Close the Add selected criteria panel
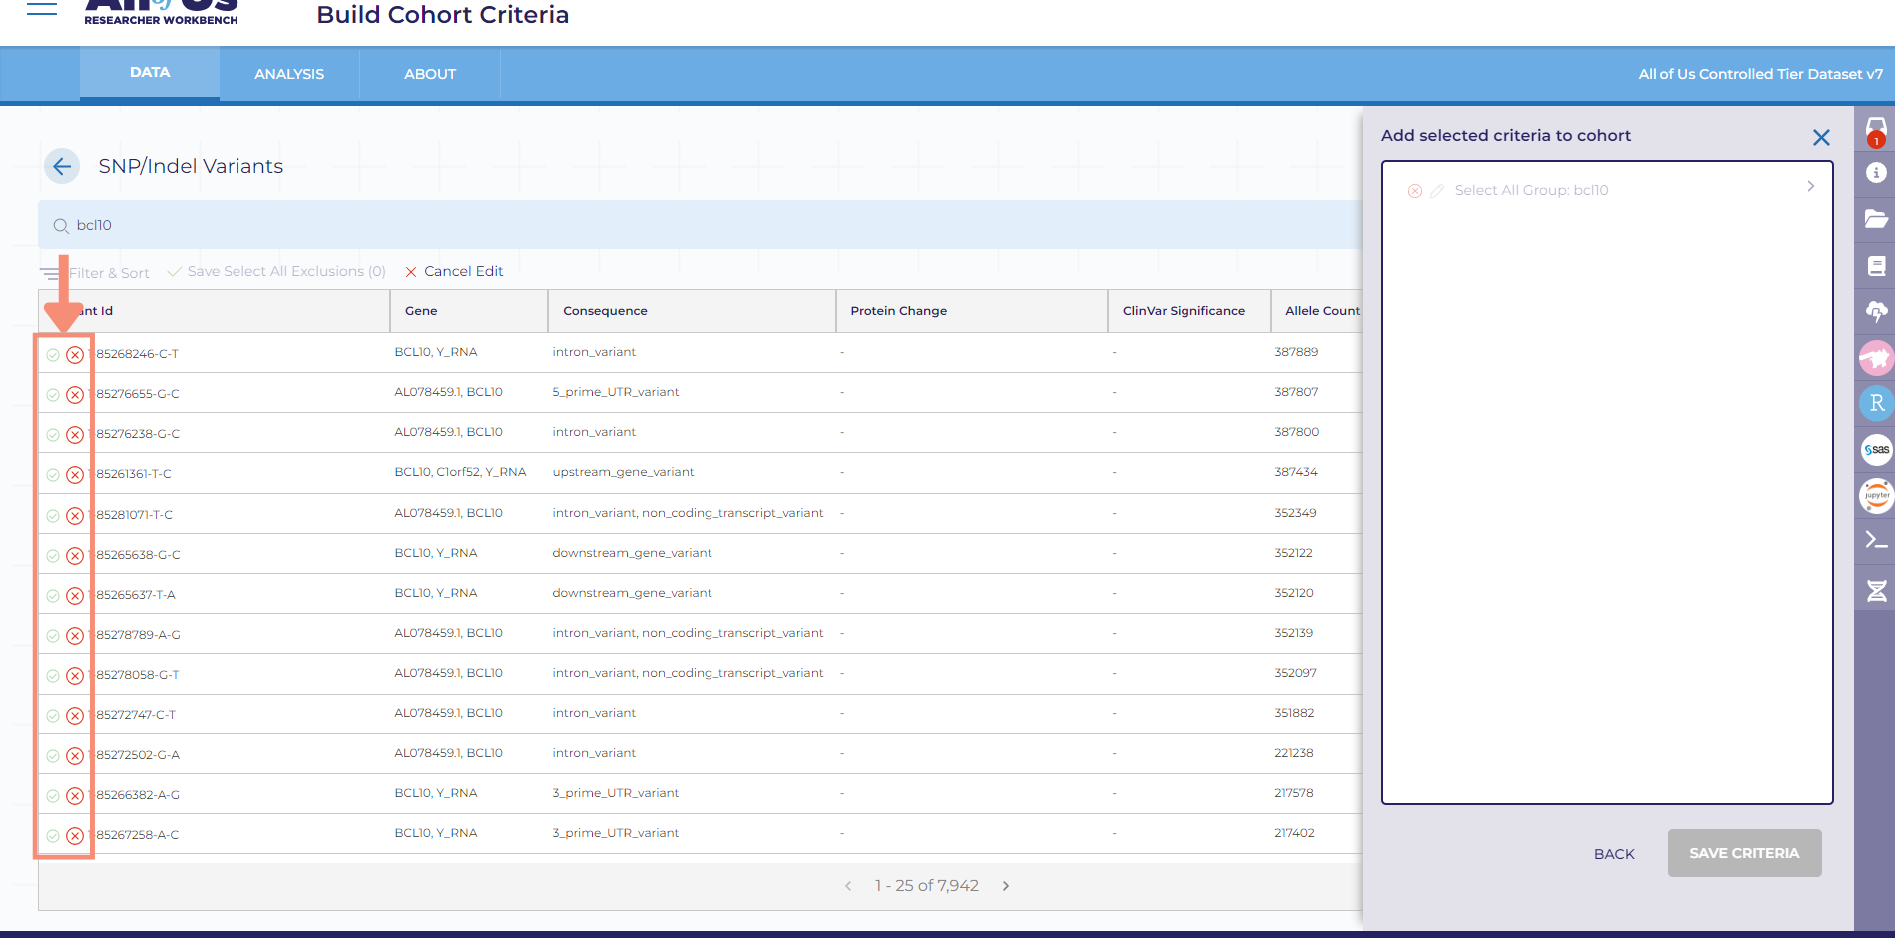The width and height of the screenshot is (1895, 938). click(x=1821, y=138)
